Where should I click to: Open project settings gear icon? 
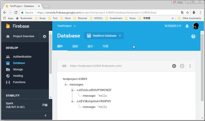44,36
